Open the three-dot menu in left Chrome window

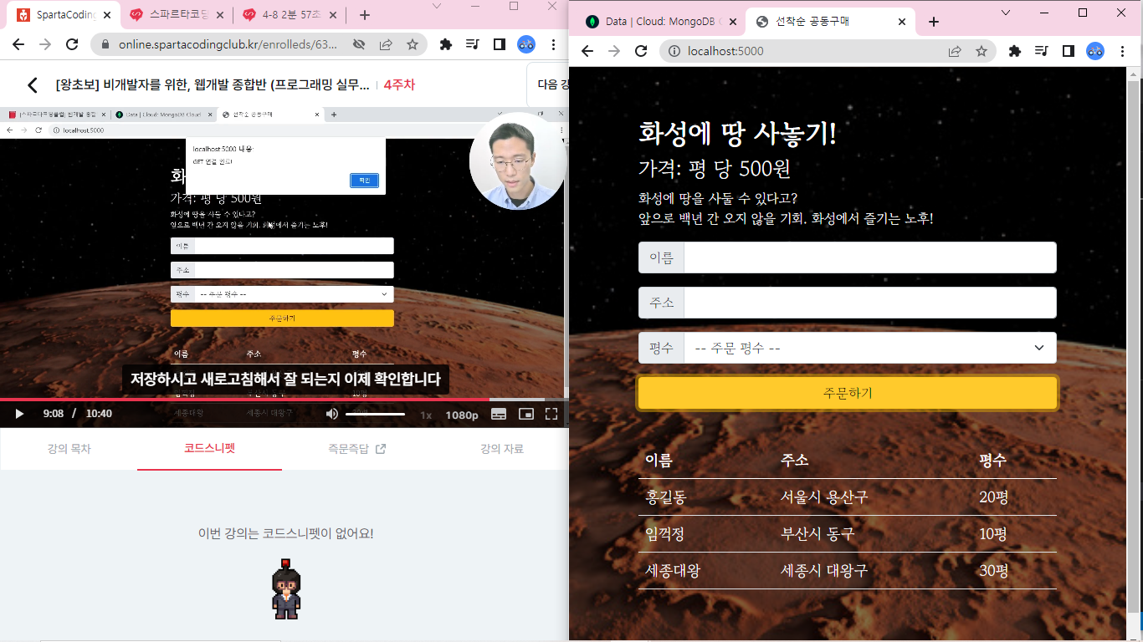pyautogui.click(x=553, y=44)
